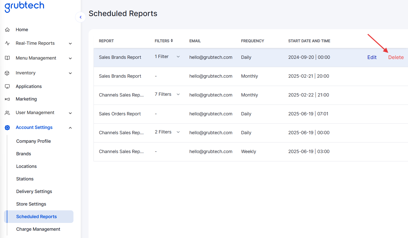The width and height of the screenshot is (408, 238).
Task: Click the User Management people icon
Action: [7, 113]
